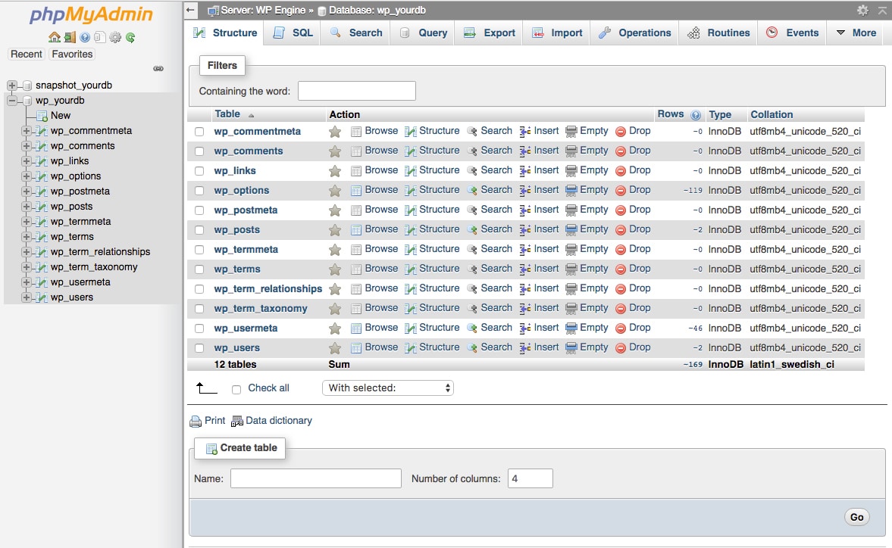Open the With selected dropdown
The height and width of the screenshot is (548, 892).
tap(387, 388)
